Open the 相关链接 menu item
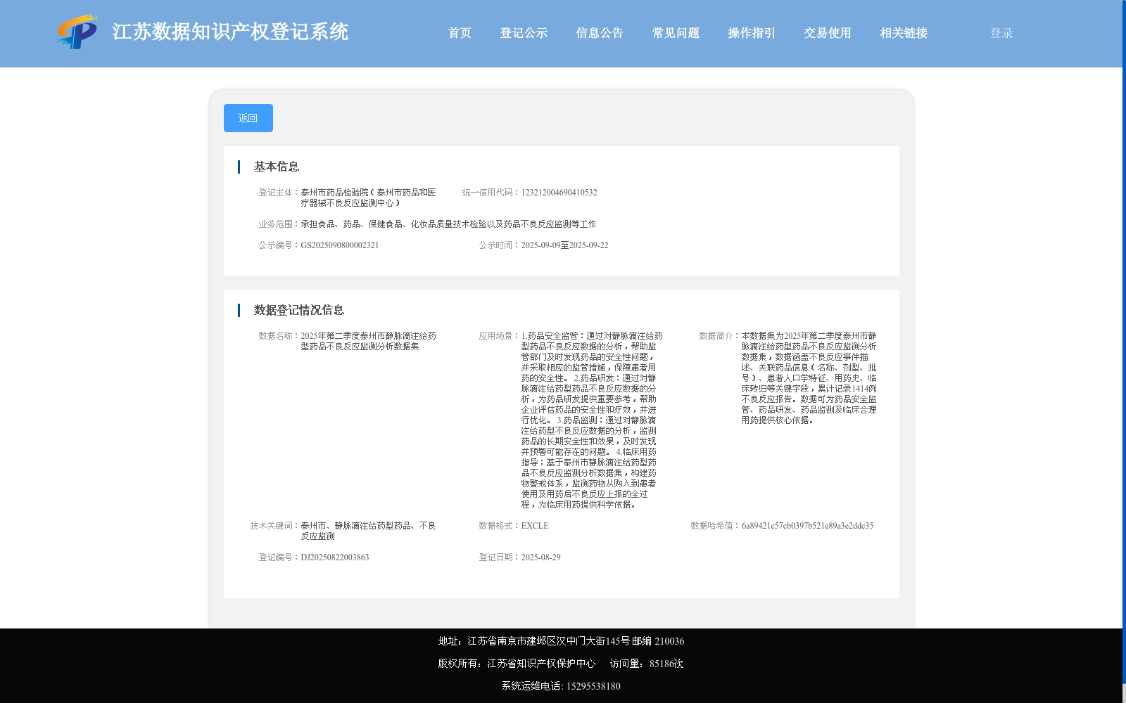The width and height of the screenshot is (1126, 703). 904,33
